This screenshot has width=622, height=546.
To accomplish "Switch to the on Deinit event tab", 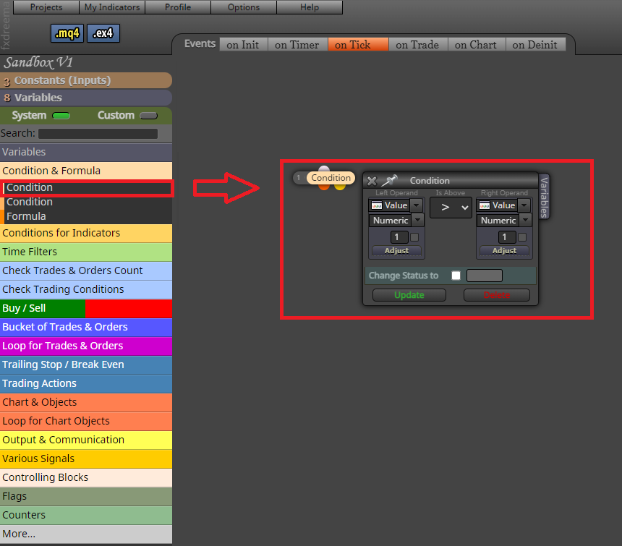I will pyautogui.click(x=534, y=45).
